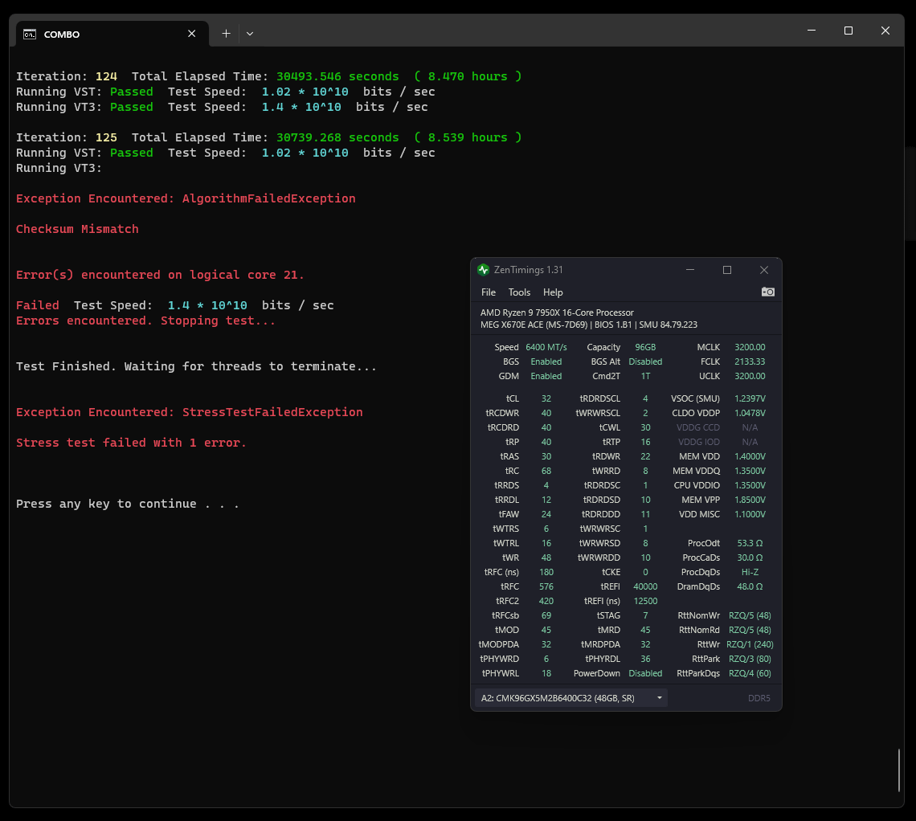The width and height of the screenshot is (916, 821).
Task: Click the PowerDown value 'Disabled'
Action: pyautogui.click(x=645, y=674)
